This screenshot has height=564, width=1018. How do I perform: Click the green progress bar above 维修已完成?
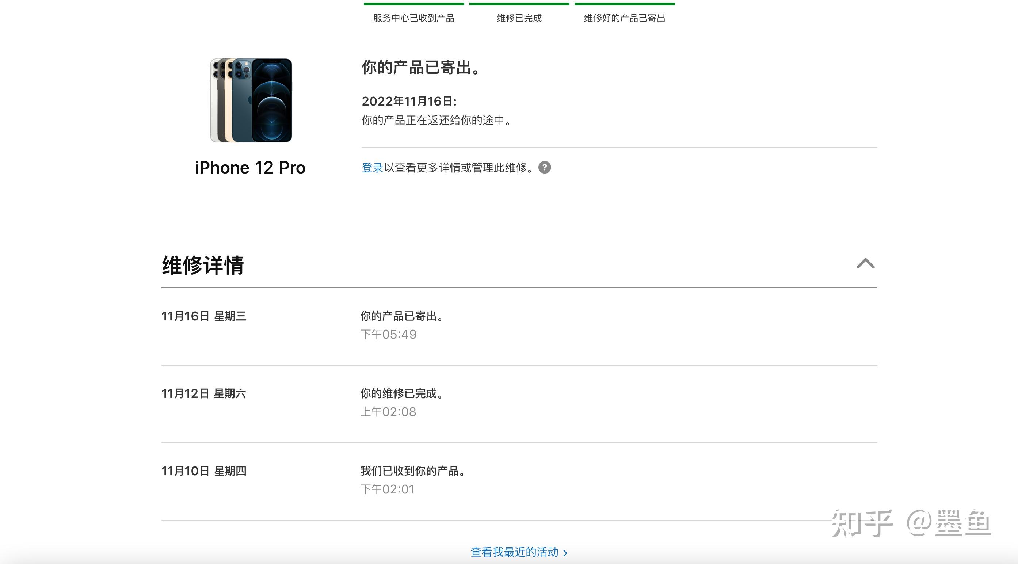coord(519,4)
